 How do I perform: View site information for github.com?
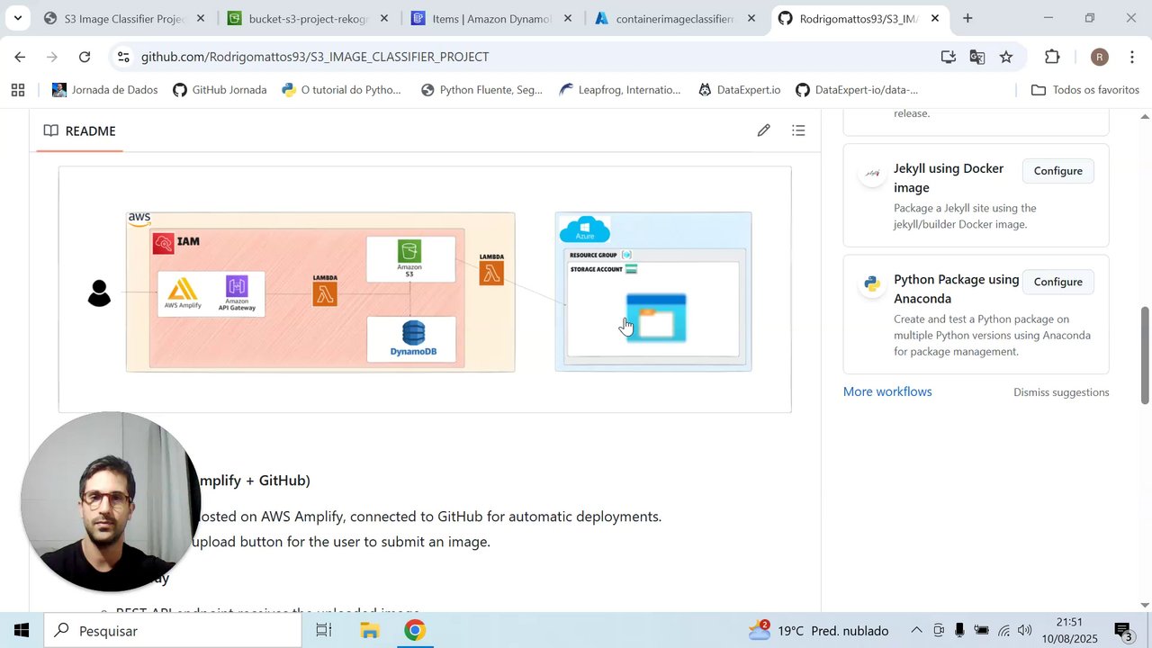[123, 57]
